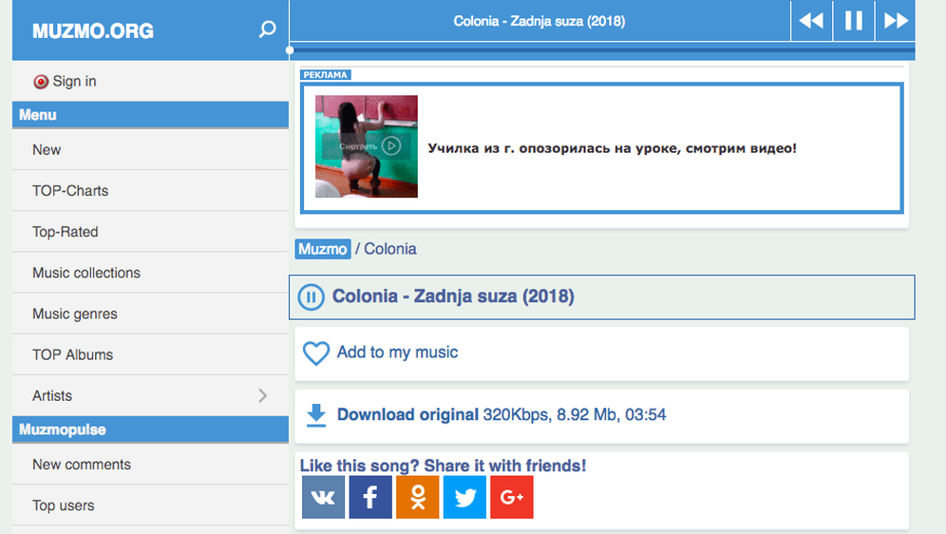Click the Colonia - Zadnja suza (2018) heading
This screenshot has height=534, width=946.
(453, 296)
